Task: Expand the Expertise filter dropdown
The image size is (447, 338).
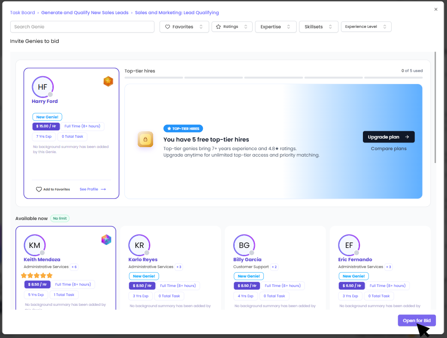Action: [x=276, y=27]
